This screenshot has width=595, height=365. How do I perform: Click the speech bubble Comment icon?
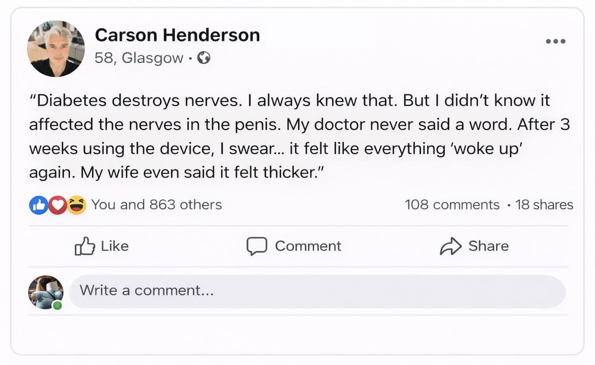tap(257, 246)
